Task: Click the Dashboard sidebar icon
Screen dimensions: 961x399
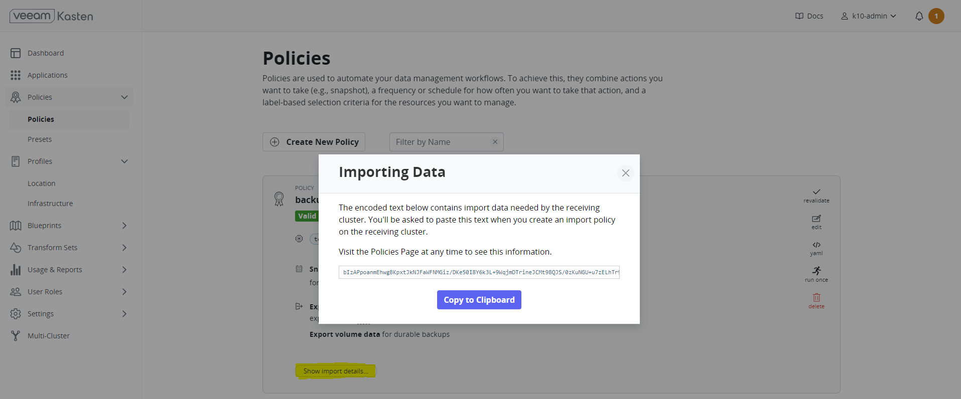Action: coord(16,53)
